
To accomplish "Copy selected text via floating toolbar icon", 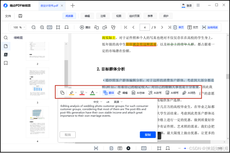I will coord(62,92).
